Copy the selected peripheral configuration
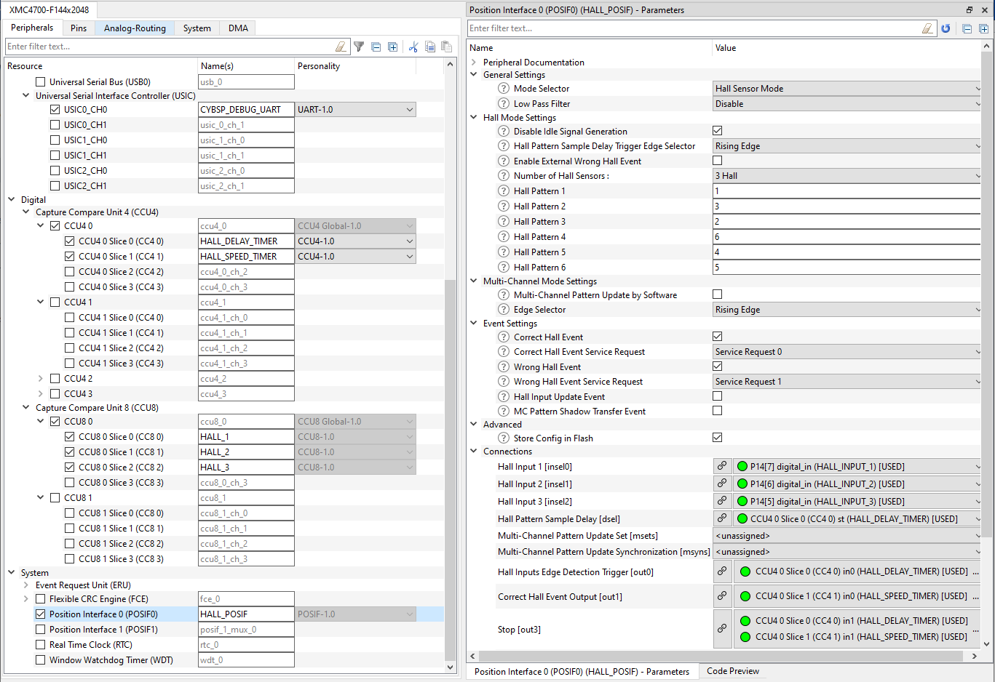Viewport: 995px width, 682px height. coord(430,47)
